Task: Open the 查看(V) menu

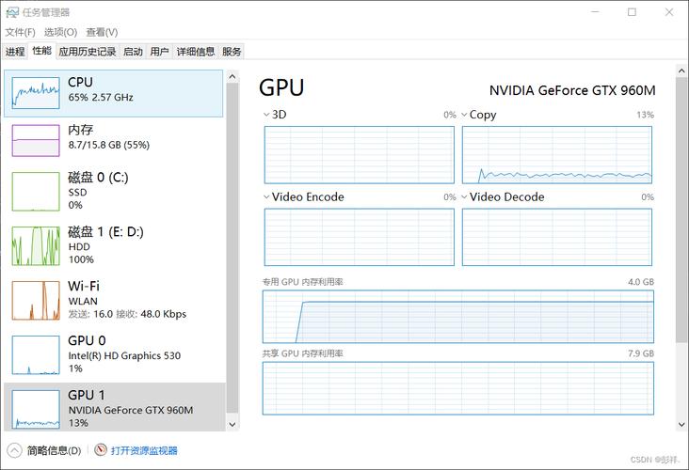Action: (102, 32)
